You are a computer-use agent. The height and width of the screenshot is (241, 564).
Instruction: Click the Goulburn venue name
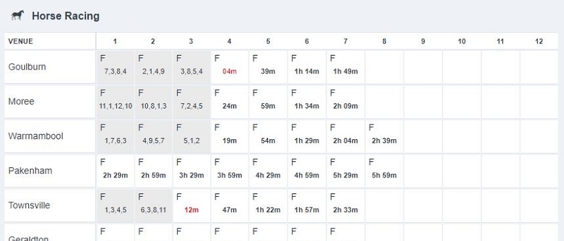point(27,67)
